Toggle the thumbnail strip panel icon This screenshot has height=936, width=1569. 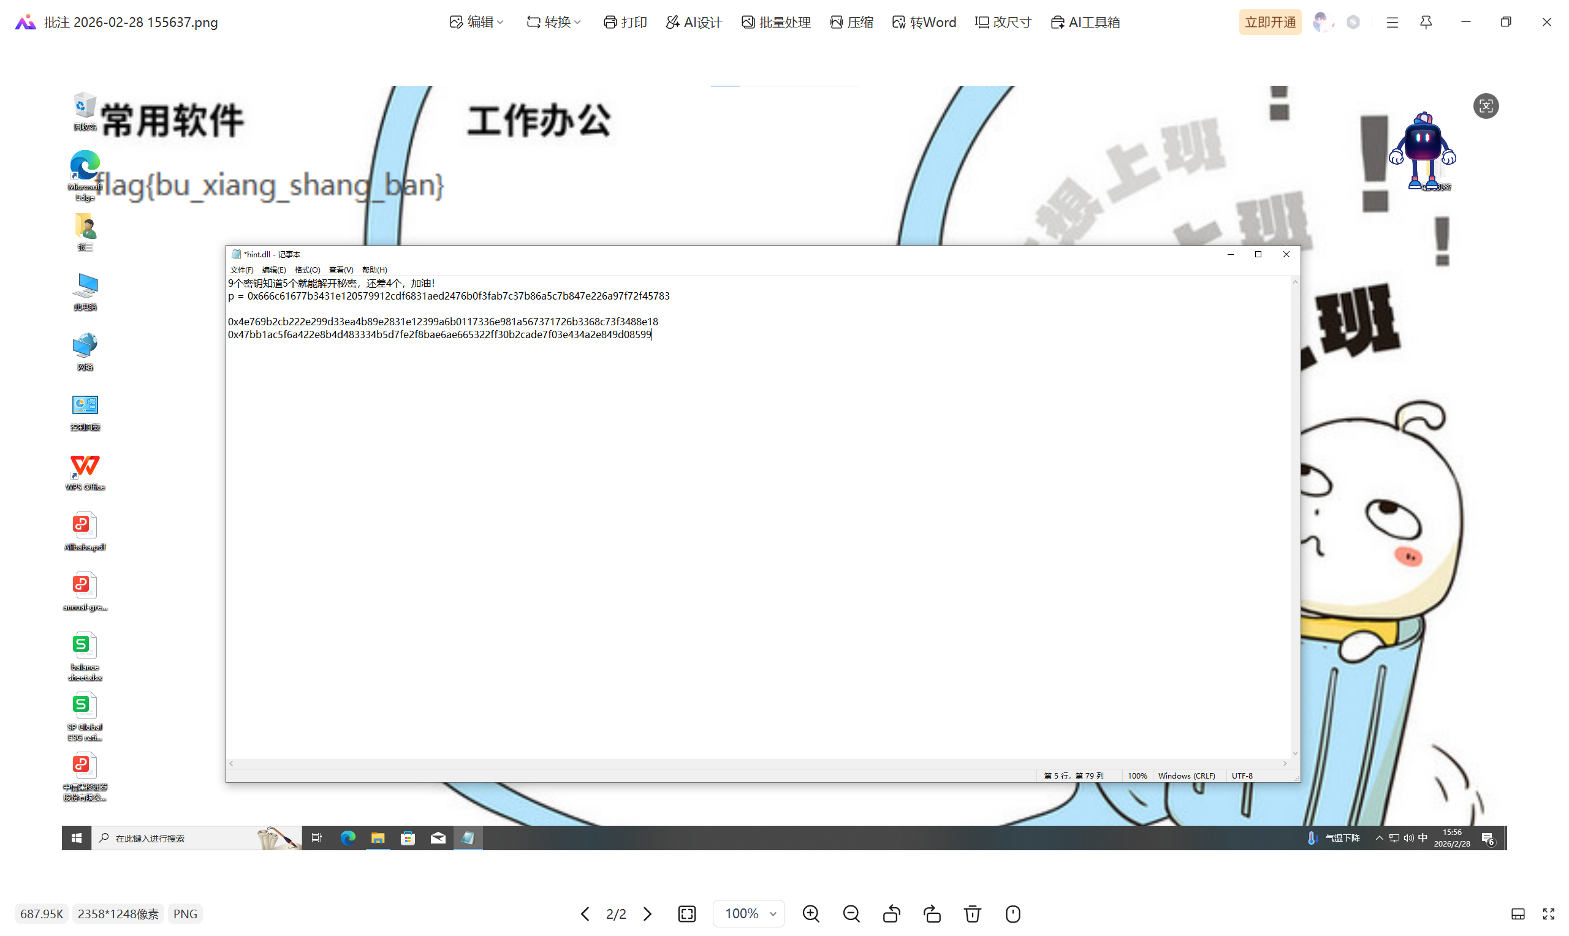pyautogui.click(x=1518, y=913)
